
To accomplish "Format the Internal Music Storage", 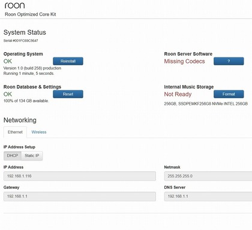I will (229, 94).
